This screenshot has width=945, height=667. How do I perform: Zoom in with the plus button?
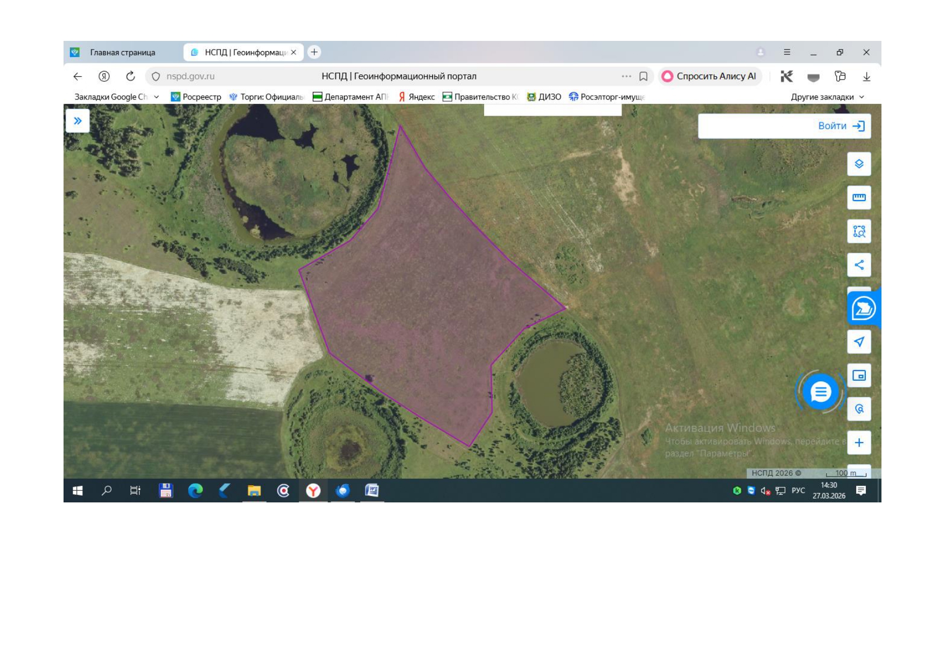point(859,443)
